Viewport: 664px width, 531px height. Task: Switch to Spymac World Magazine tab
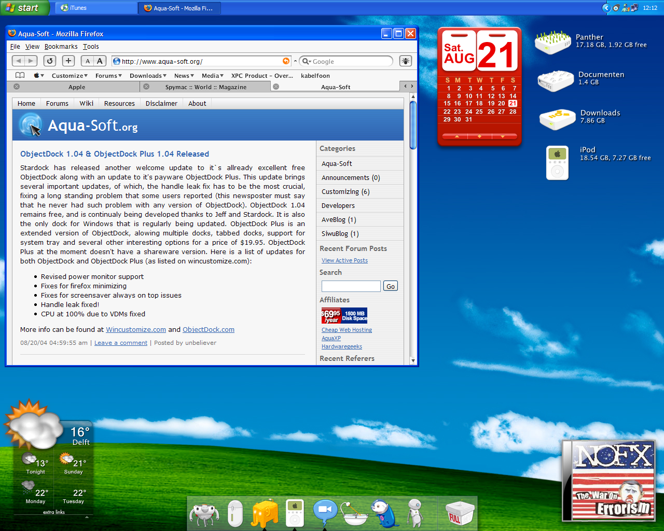[205, 87]
